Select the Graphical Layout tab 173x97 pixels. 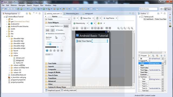[53, 91]
